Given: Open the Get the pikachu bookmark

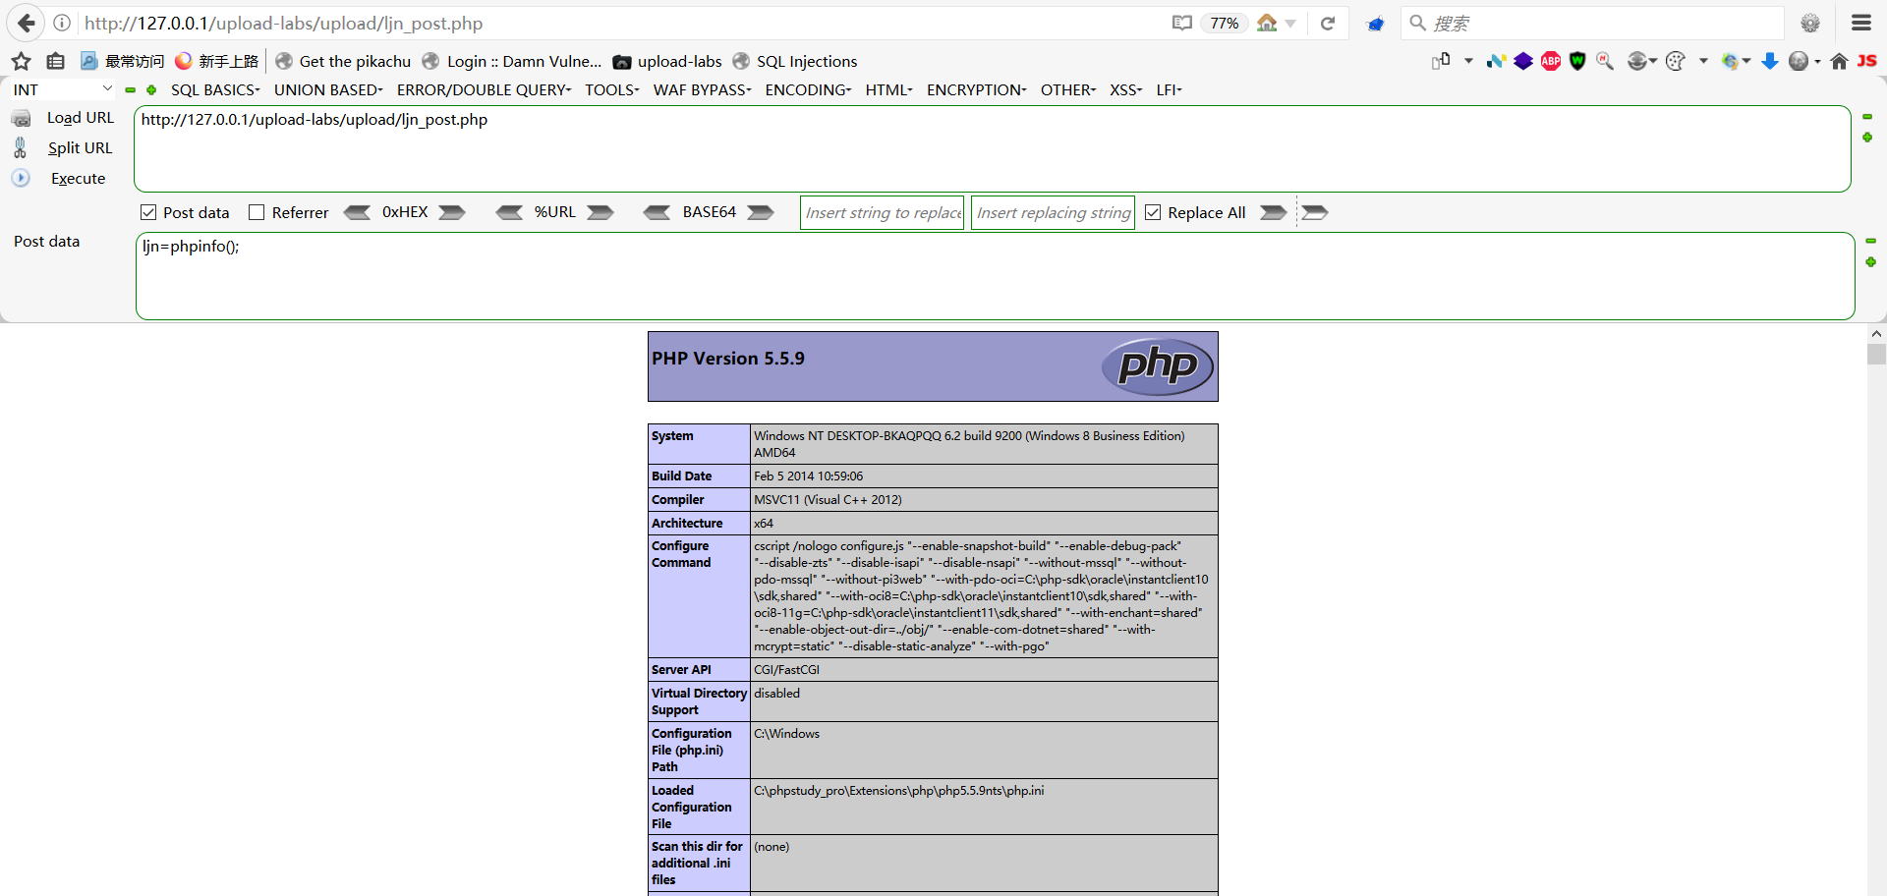Looking at the screenshot, I should tap(343, 61).
